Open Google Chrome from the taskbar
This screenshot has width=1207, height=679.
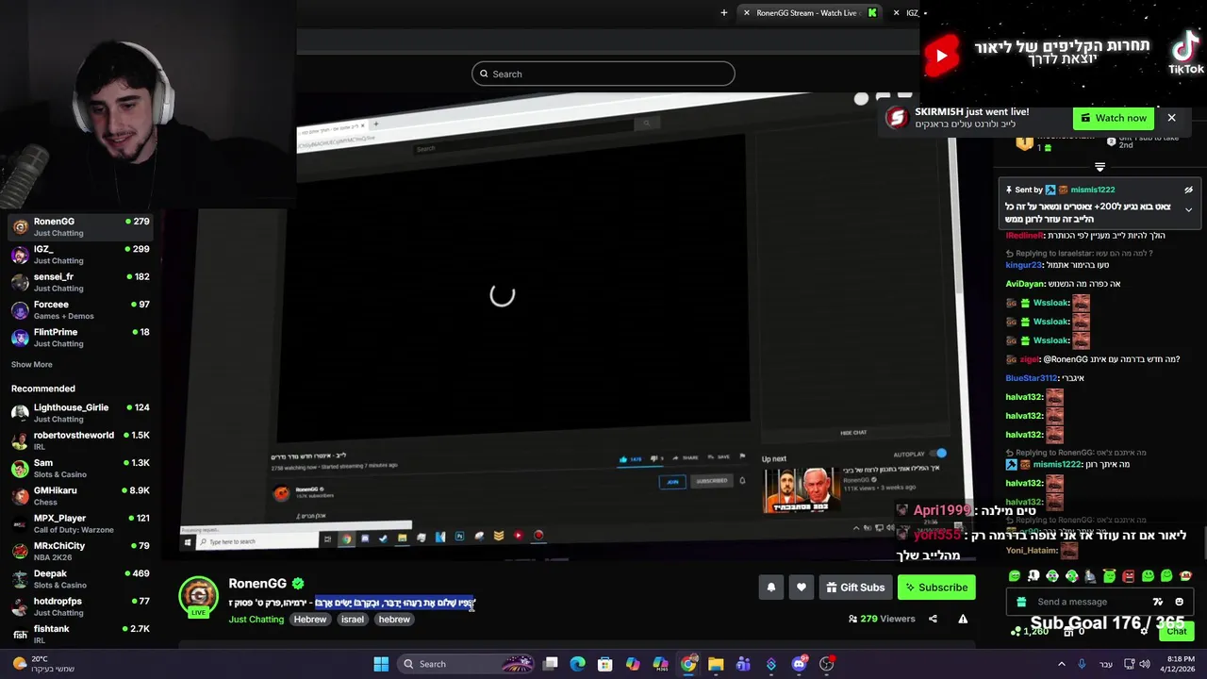pos(688,664)
